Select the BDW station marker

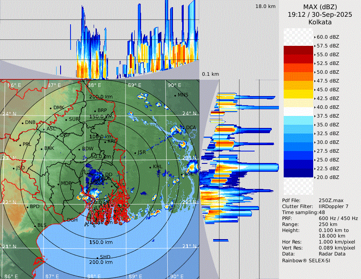point(79,149)
